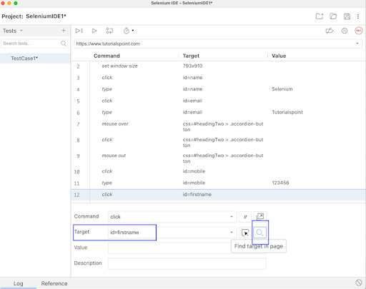366x289 pixels.
Task: Select row 4 type id=name command
Action: click(218, 89)
